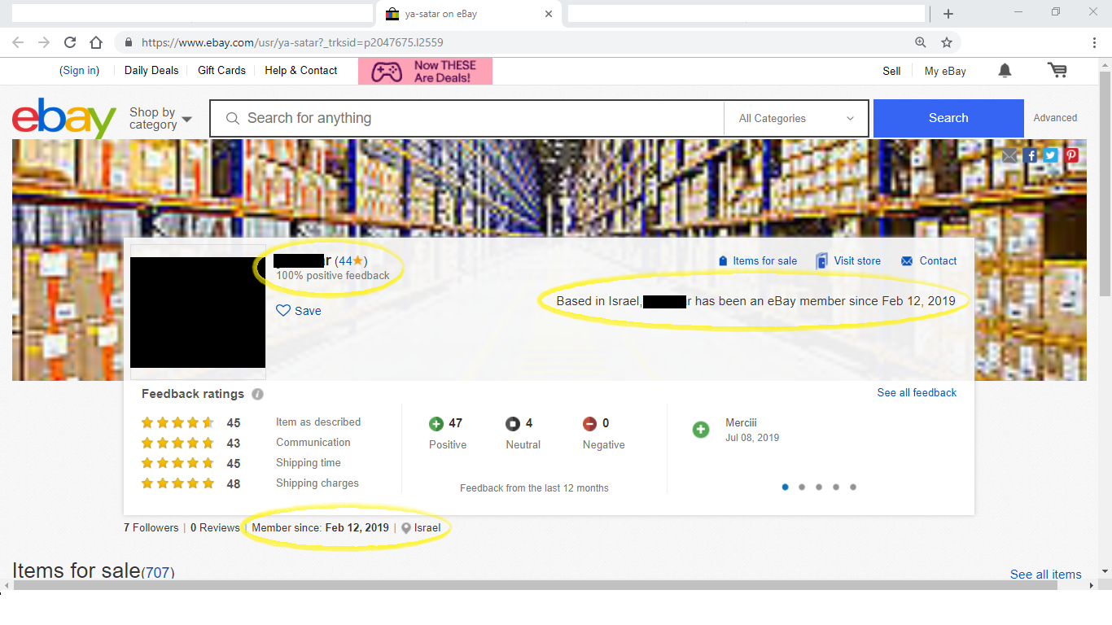Share profile via Twitter icon
The image size is (1112, 625).
point(1052,155)
